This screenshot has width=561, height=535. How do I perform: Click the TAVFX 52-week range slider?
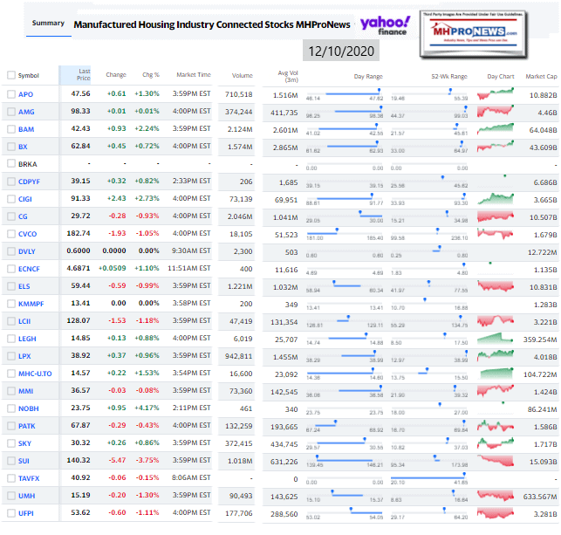coord(429,478)
